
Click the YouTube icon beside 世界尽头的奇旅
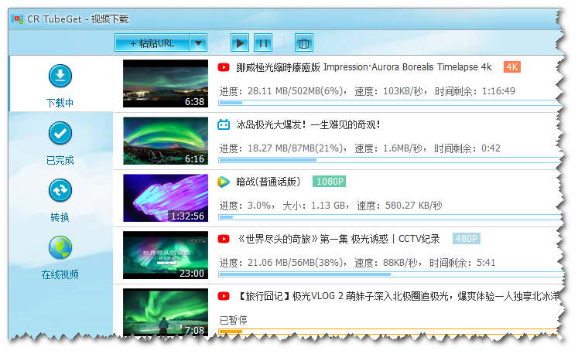tap(224, 239)
